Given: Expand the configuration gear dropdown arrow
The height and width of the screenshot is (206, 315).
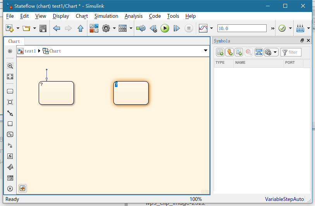Looking at the screenshot, I should (114, 28).
